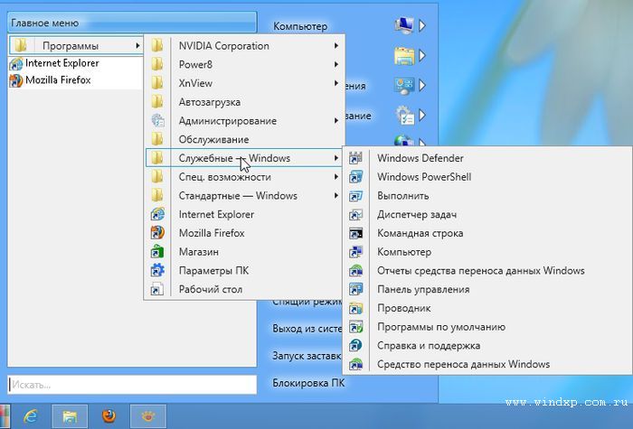Expand the arrow next to Компьютер in the right column
633x429 pixels.
pyautogui.click(x=422, y=26)
